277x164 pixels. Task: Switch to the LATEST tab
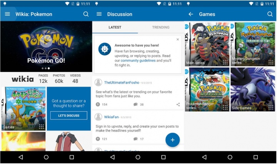[x=115, y=27]
